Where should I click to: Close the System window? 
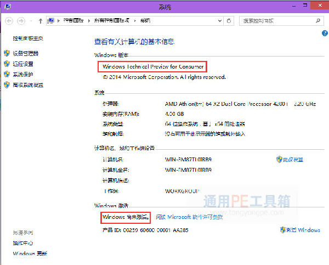320,5
